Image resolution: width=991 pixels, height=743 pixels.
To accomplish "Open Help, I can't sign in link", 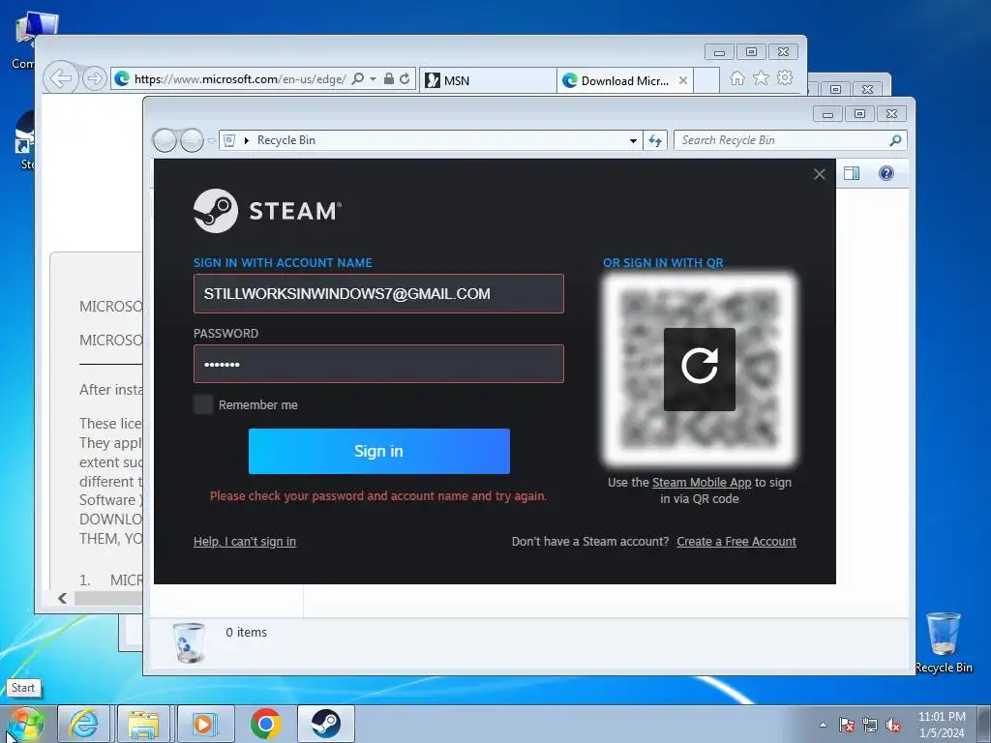I will pyautogui.click(x=245, y=542).
